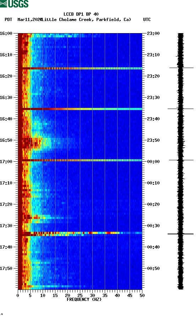The height and width of the screenshot is (318, 196).
Task: Click the broadband spike near 16:16 in spectrogram
Action: coord(80,68)
